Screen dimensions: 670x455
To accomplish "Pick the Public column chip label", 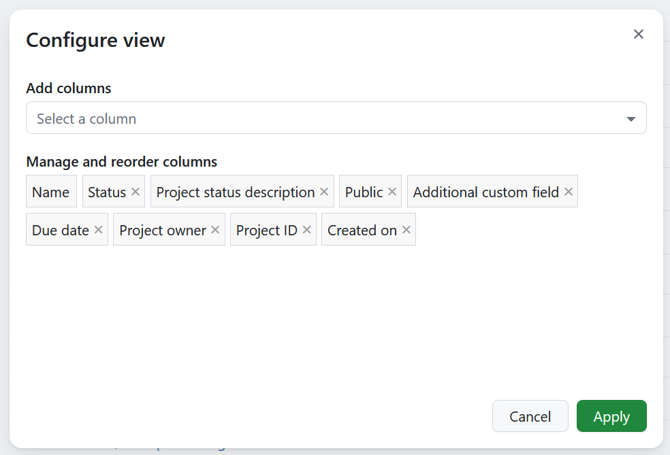I will (x=364, y=192).
